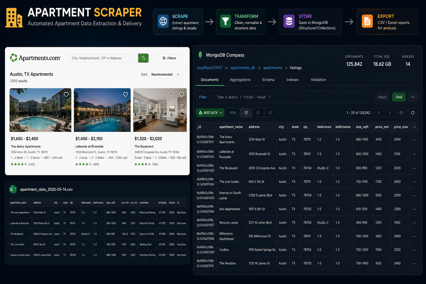Click the STORE database icon

[x=289, y=21]
